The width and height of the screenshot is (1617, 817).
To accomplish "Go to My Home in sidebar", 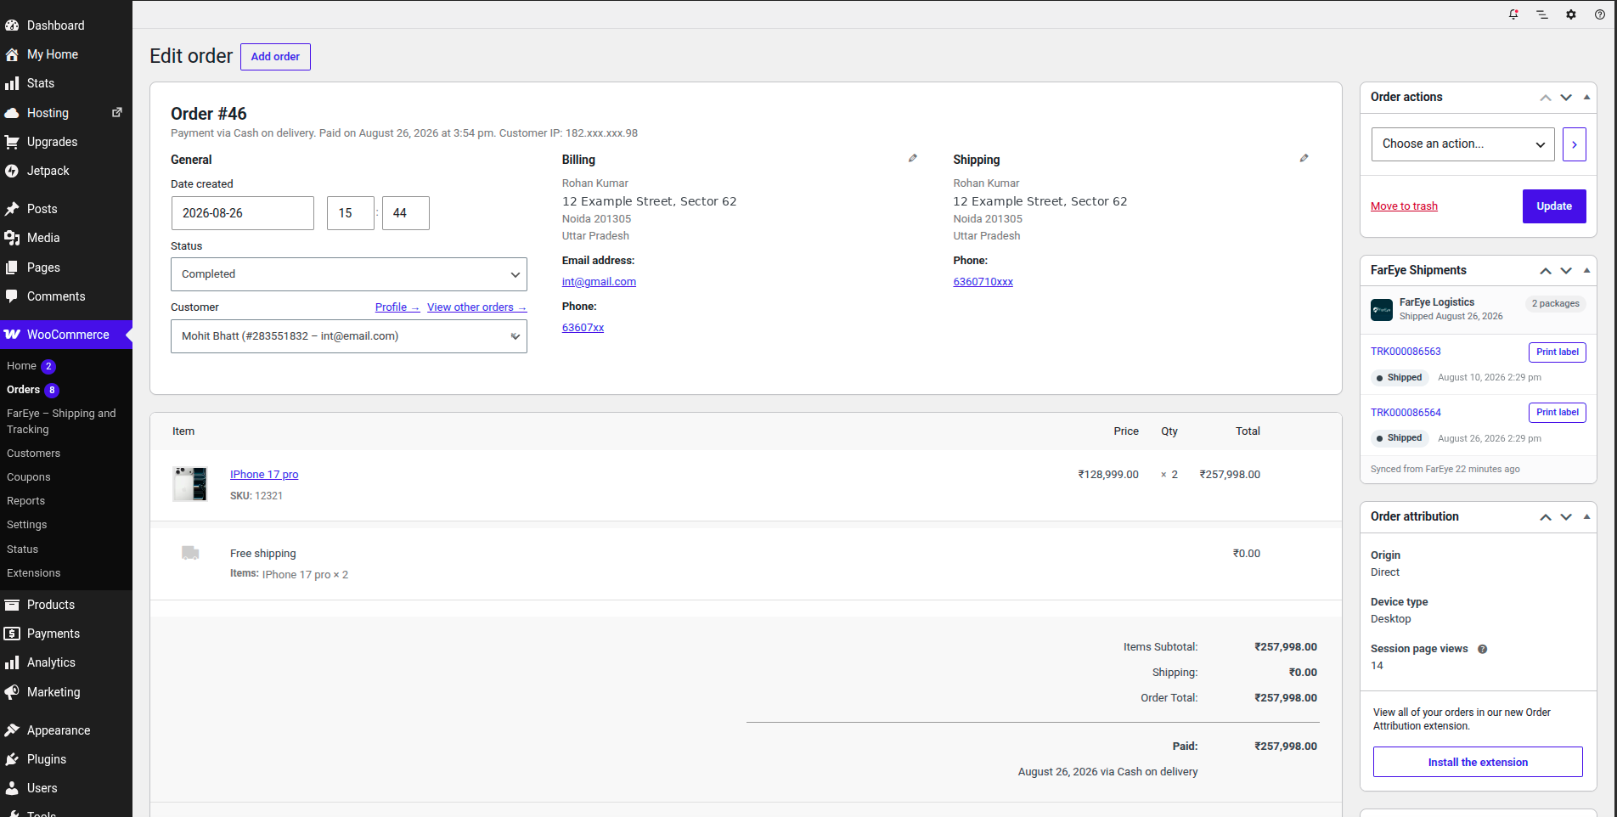I will 66,54.
